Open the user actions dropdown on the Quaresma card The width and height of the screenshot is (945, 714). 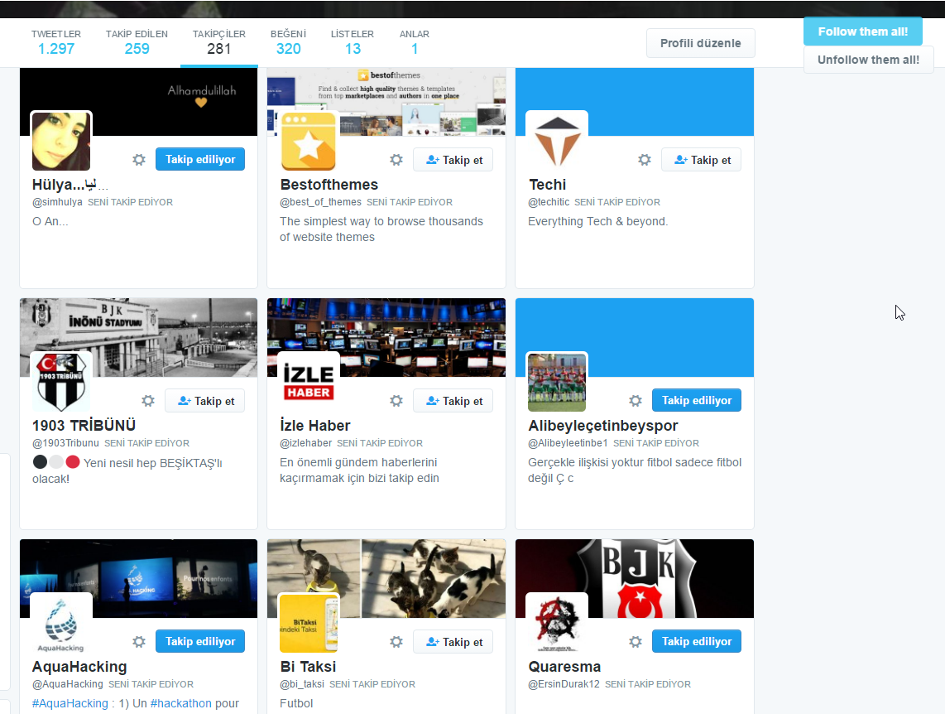(x=635, y=641)
